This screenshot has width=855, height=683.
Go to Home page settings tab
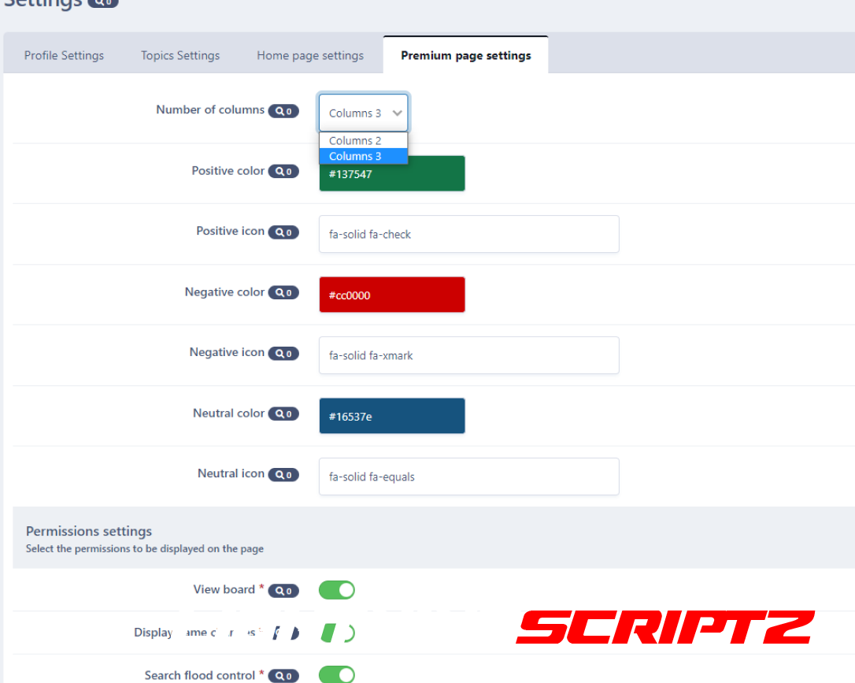[310, 55]
